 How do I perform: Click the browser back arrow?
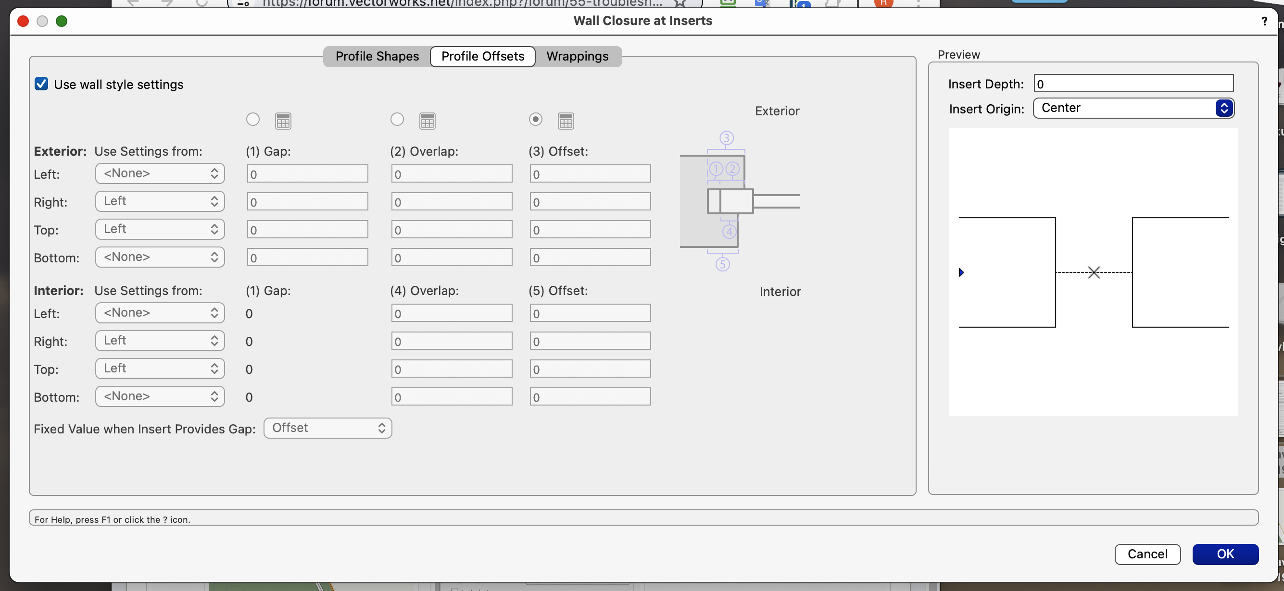pyautogui.click(x=134, y=2)
